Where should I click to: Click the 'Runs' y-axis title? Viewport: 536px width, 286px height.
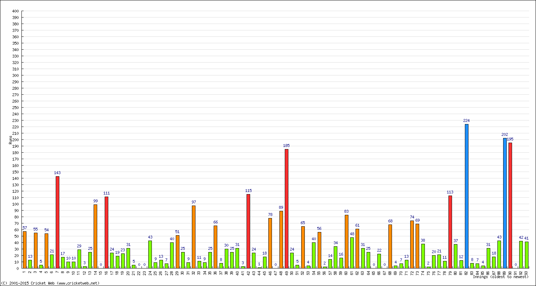point(10,140)
